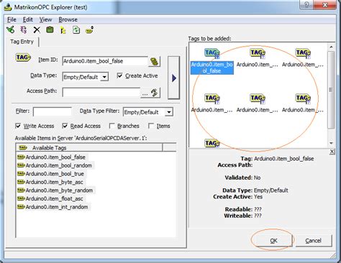Toggle the Create Active checkbox
This screenshot has width=341, height=263.
pos(119,75)
